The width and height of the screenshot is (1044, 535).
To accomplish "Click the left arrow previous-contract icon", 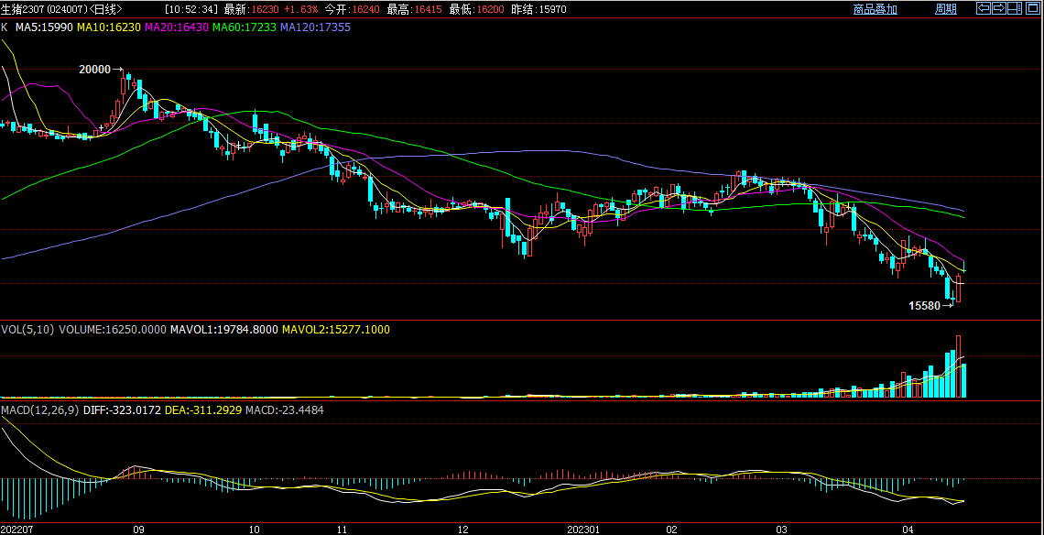I will pyautogui.click(x=984, y=8).
